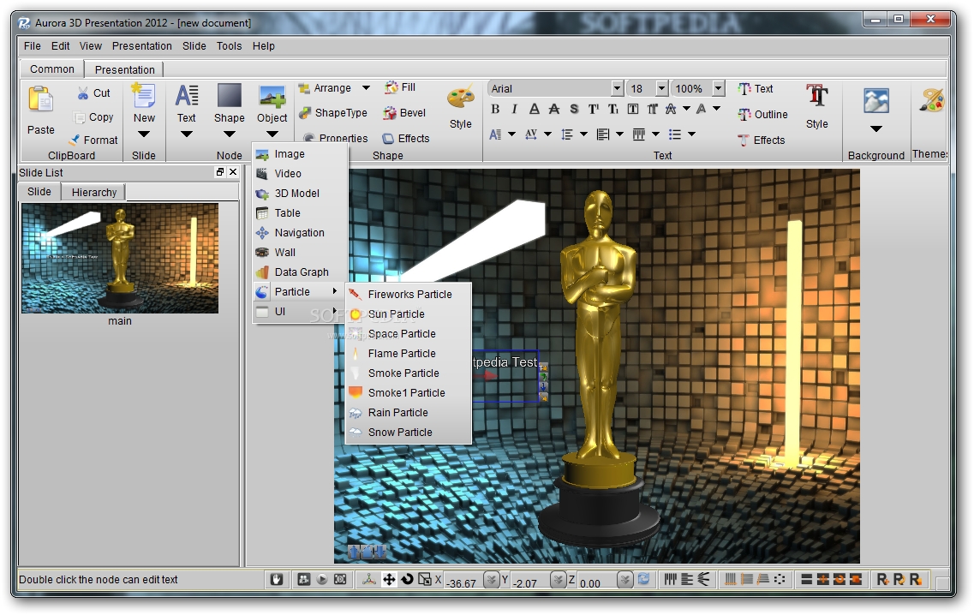The height and width of the screenshot is (615, 974).
Task: Click the fullscreen preview icon right of play button
Action: [340, 579]
